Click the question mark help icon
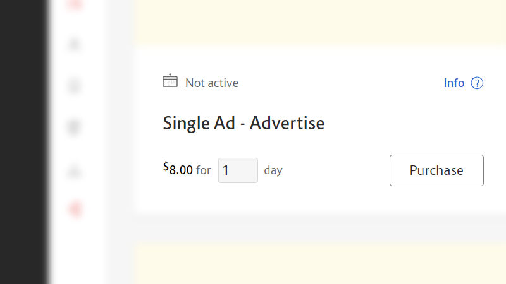 click(478, 83)
